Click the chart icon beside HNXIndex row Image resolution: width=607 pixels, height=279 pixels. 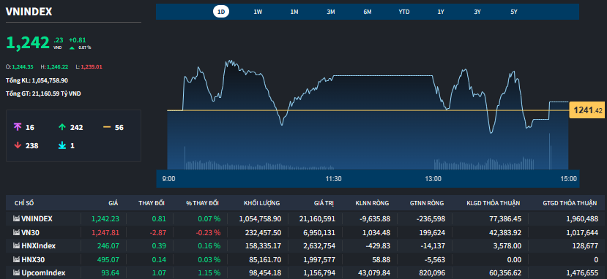pyautogui.click(x=16, y=246)
